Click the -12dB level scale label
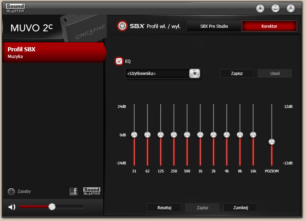 pos(288,163)
